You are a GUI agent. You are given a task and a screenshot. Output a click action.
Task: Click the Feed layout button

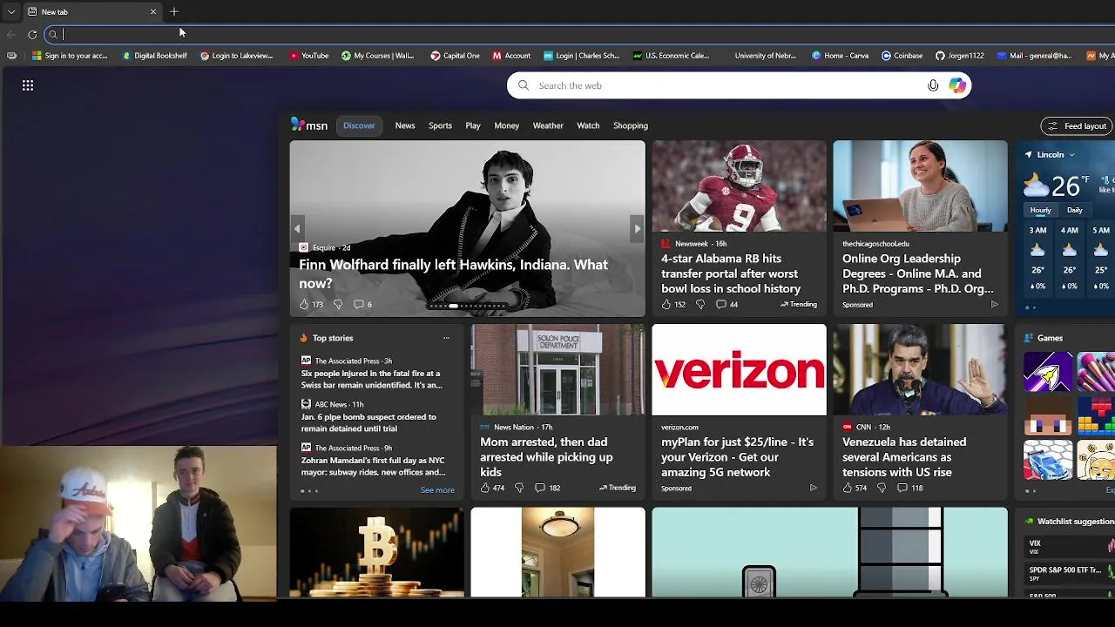(x=1077, y=126)
